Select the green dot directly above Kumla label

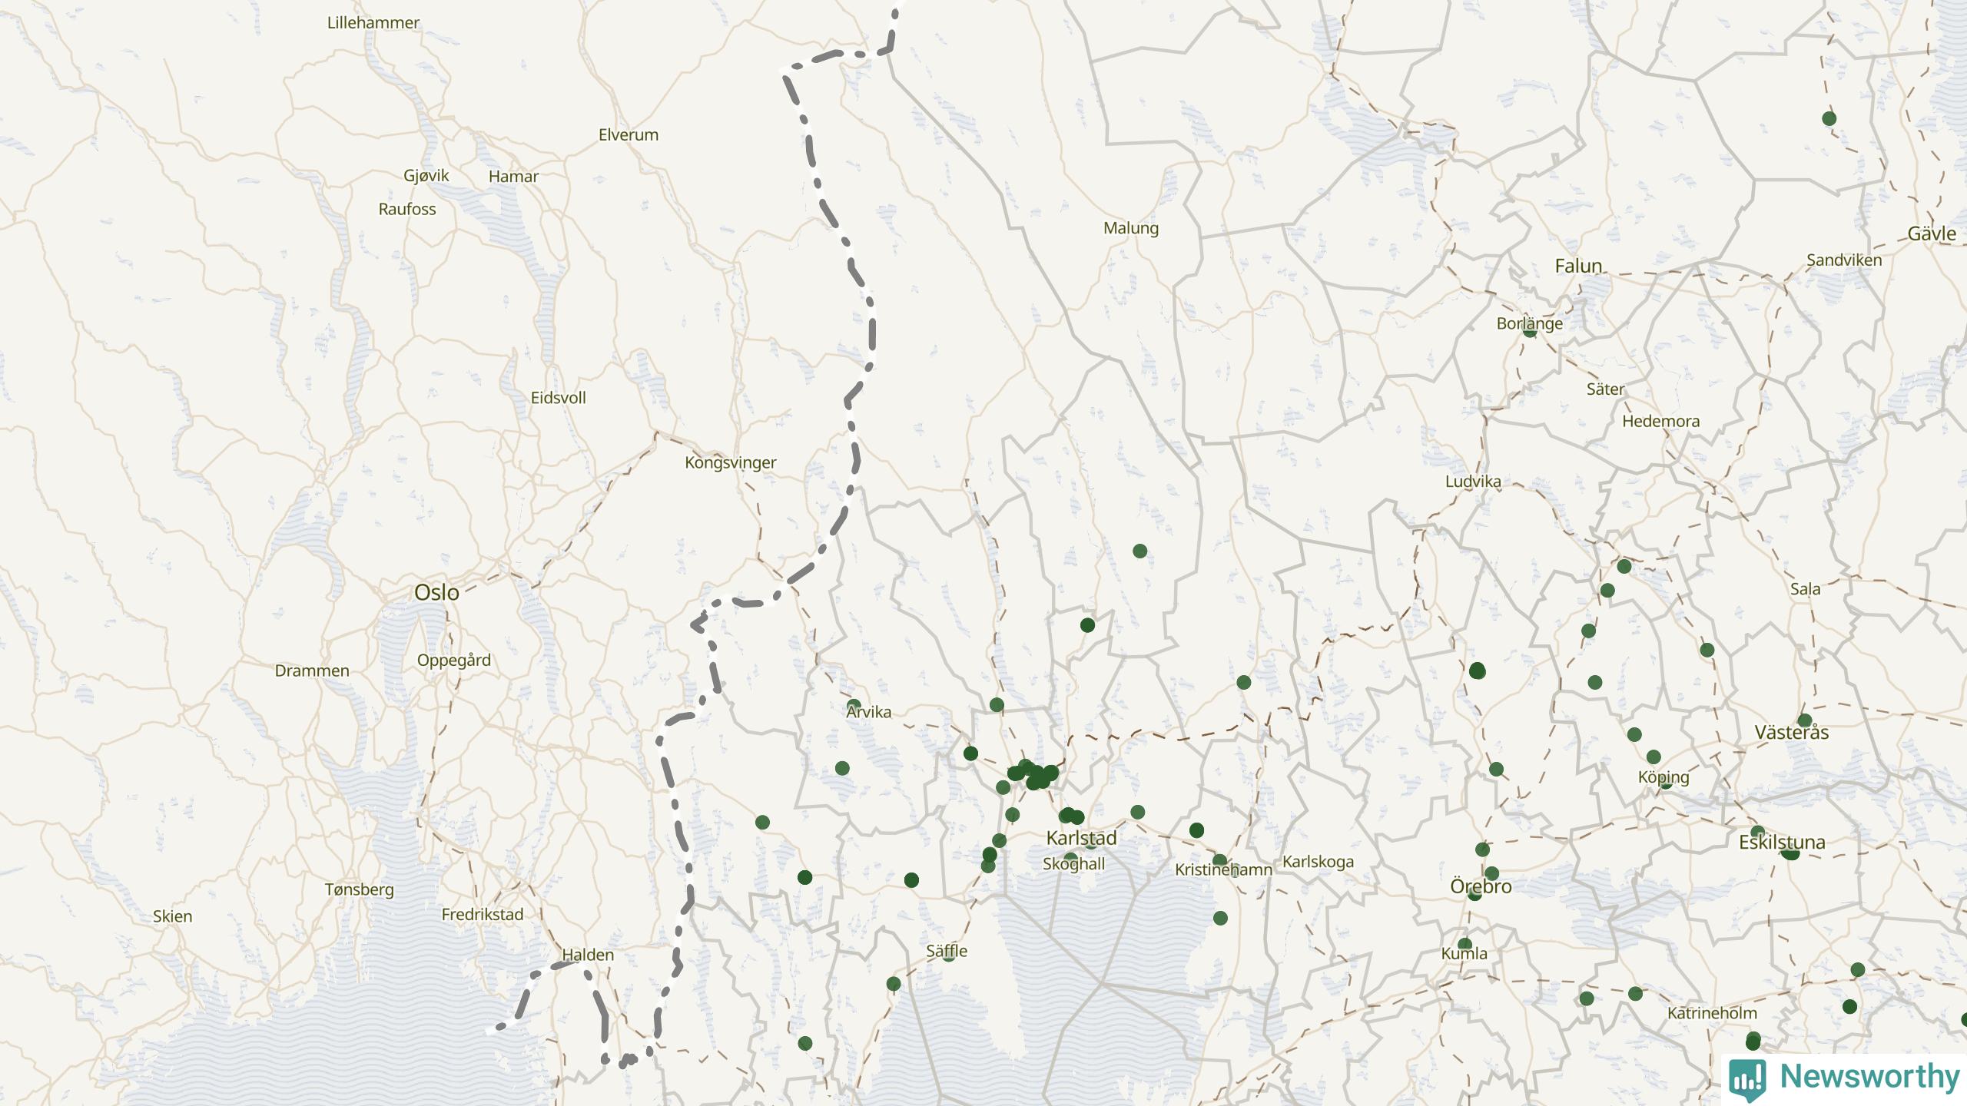1465,945
